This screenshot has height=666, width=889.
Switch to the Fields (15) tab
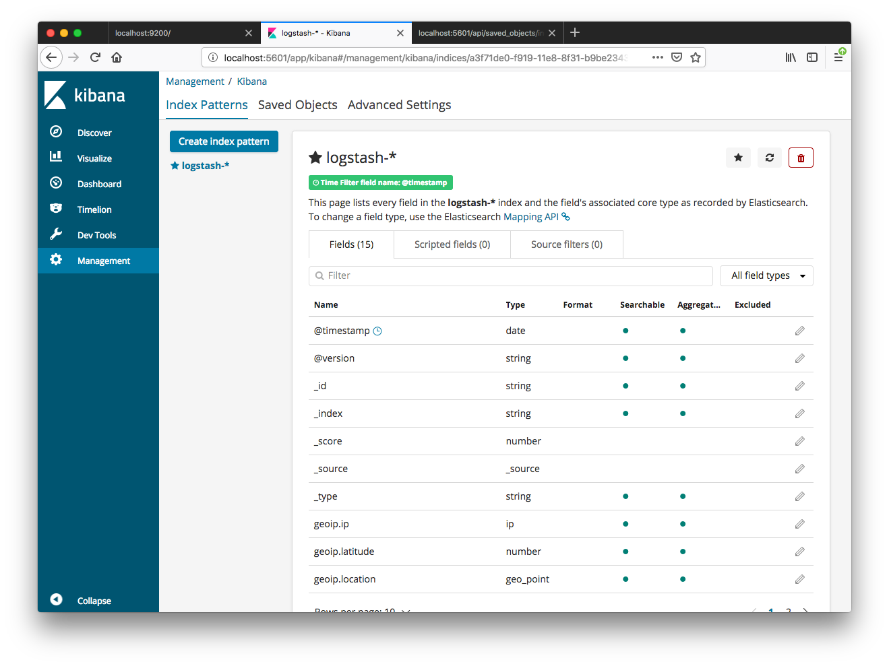pos(351,244)
